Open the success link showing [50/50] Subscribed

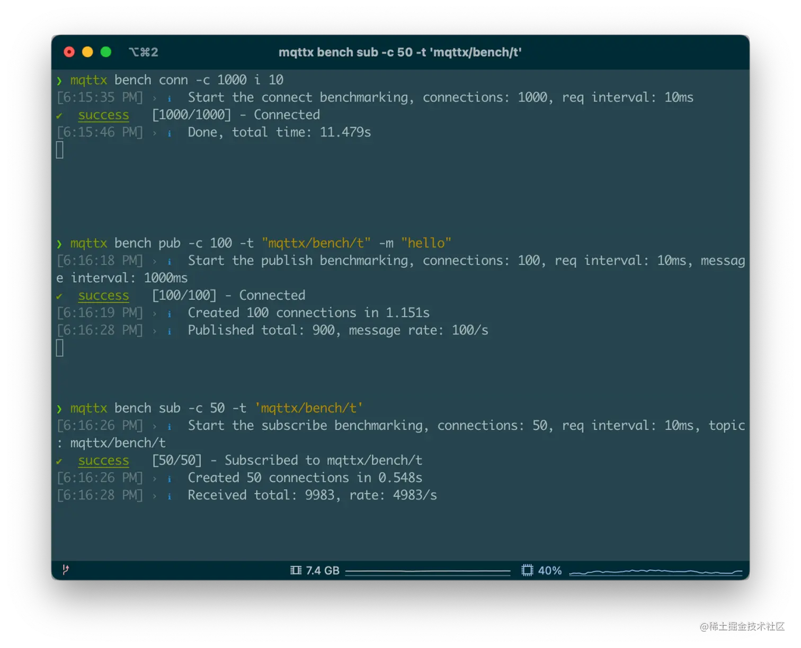(103, 461)
